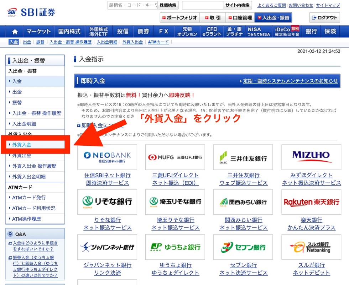
Task: Open 住信SBIネット銀行 即時決済サービス link
Action: pos(108,179)
